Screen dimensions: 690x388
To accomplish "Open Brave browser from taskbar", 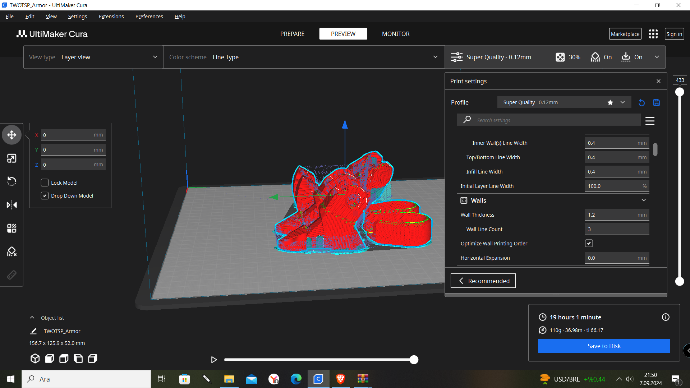I will point(341,379).
